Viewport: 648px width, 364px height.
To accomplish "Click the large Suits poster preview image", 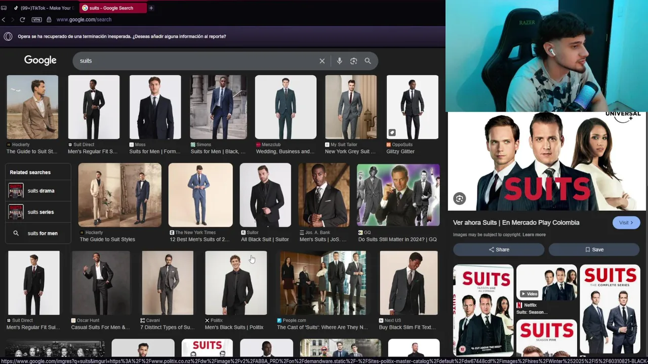I will coord(547,161).
